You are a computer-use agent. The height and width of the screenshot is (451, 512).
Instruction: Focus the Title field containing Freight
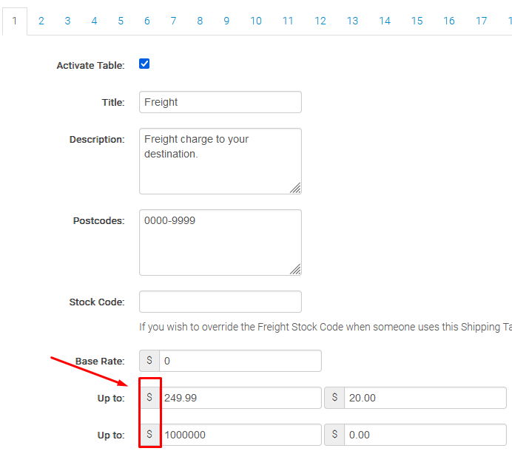(220, 102)
